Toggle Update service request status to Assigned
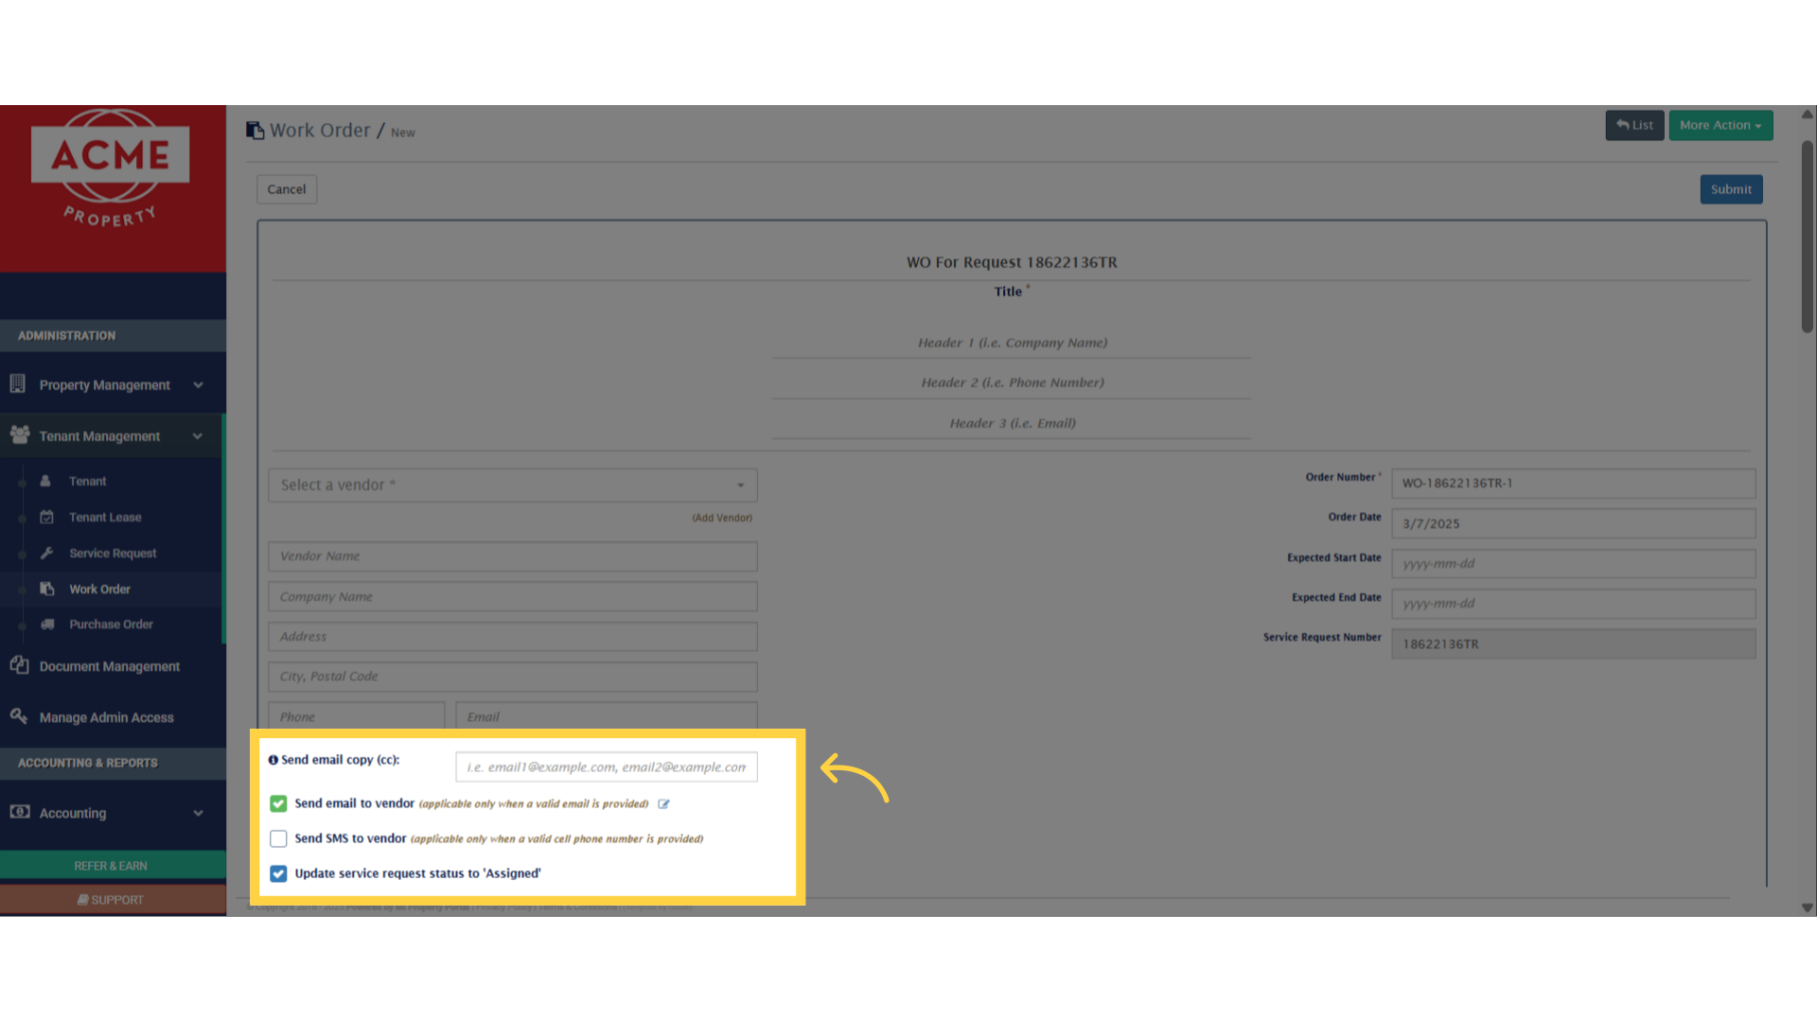The height and width of the screenshot is (1022, 1817). [278, 873]
